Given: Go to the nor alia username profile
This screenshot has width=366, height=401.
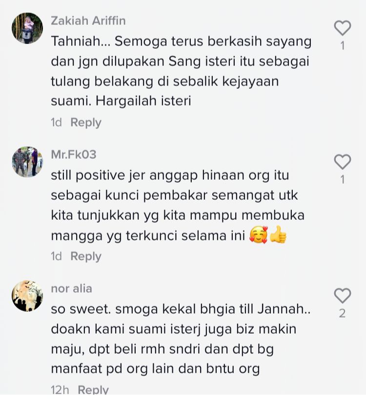Looking at the screenshot, I should tap(72, 289).
